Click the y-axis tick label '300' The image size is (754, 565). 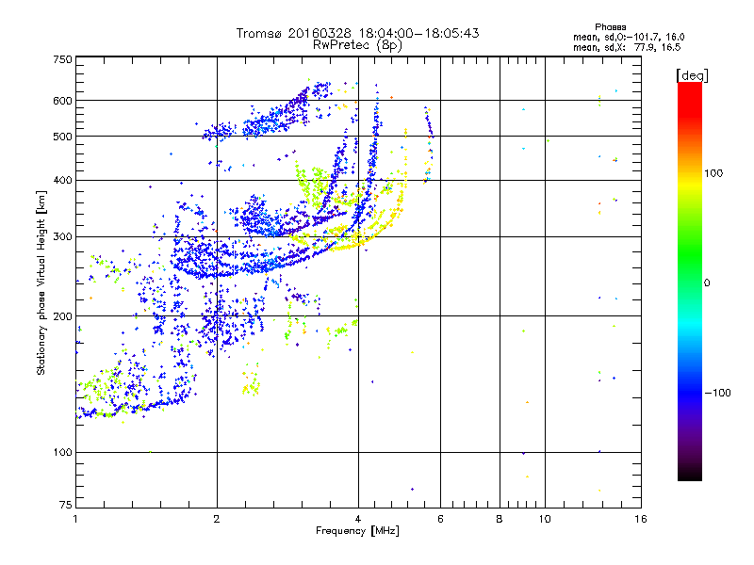62,237
